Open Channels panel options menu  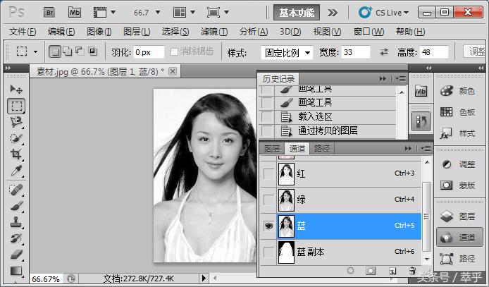(x=426, y=149)
